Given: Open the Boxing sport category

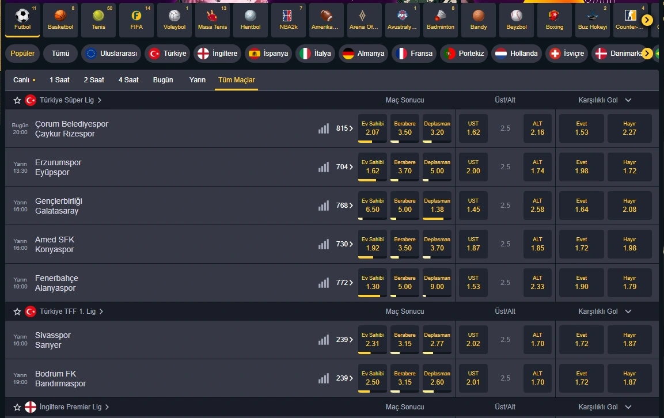Looking at the screenshot, I should pos(555,20).
